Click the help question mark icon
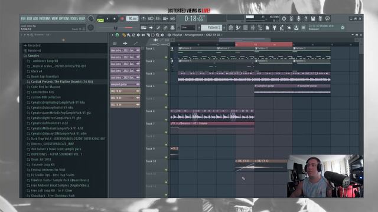Viewport: 378px width, 212px height. click(306, 18)
